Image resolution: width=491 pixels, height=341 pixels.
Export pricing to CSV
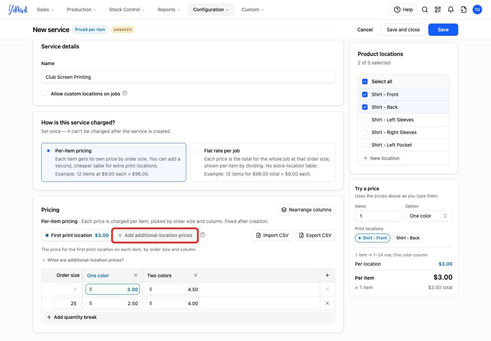tap(315, 235)
